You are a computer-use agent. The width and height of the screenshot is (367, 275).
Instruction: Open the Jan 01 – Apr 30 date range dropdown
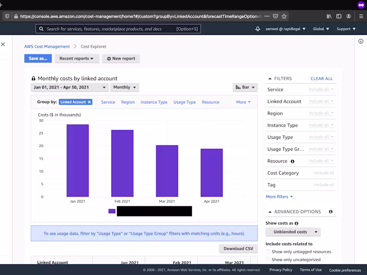click(x=69, y=87)
